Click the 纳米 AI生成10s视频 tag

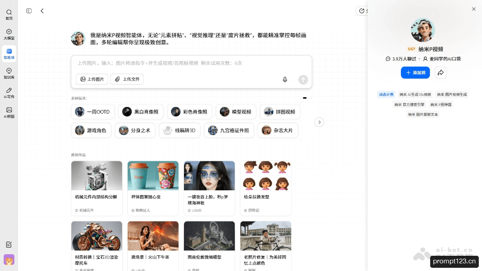pyautogui.click(x=415, y=94)
